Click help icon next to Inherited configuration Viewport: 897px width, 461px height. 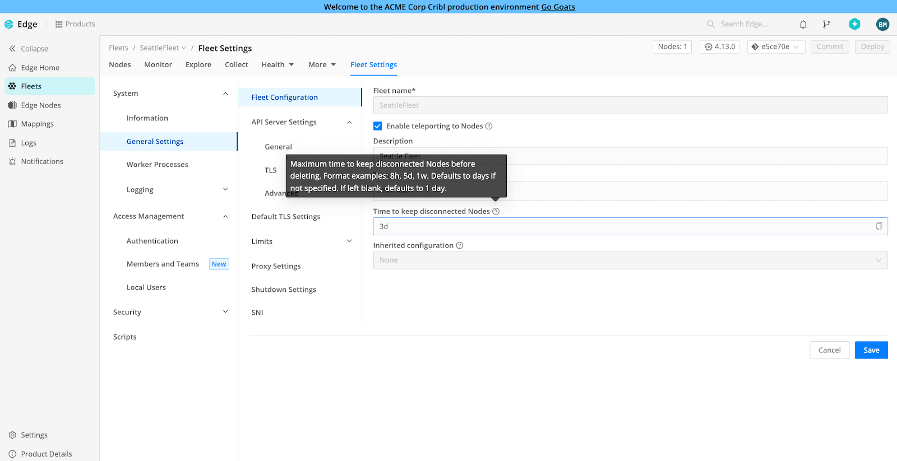[460, 245]
